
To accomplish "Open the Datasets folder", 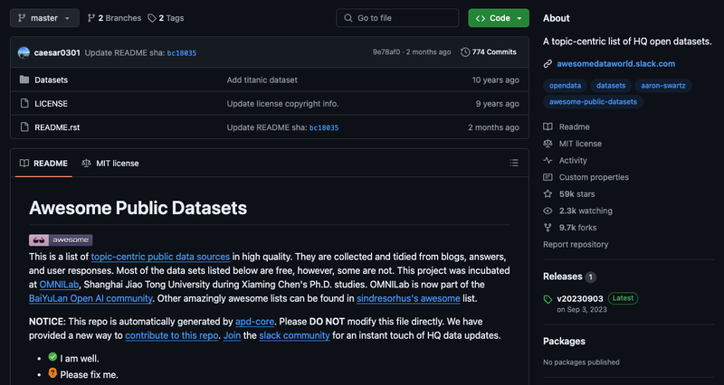I will point(52,80).
